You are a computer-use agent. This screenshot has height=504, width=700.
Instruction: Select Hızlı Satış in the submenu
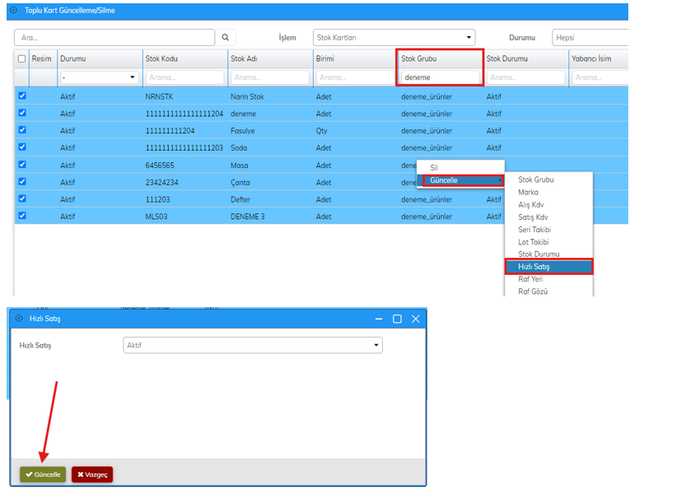coord(548,267)
